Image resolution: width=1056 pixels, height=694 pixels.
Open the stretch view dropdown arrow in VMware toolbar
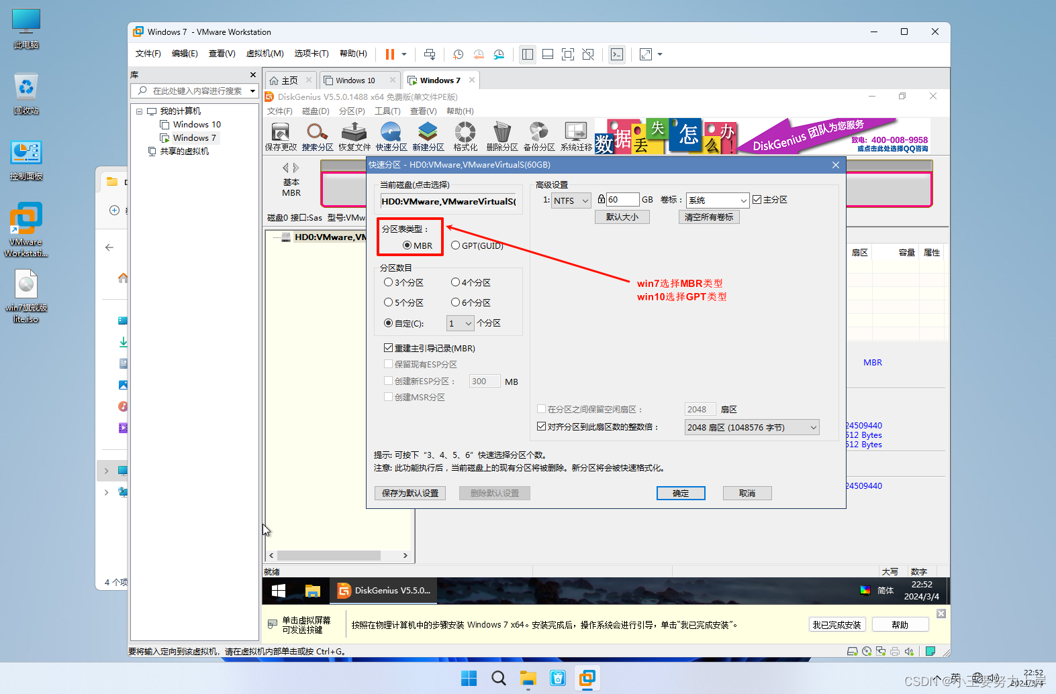(x=660, y=54)
